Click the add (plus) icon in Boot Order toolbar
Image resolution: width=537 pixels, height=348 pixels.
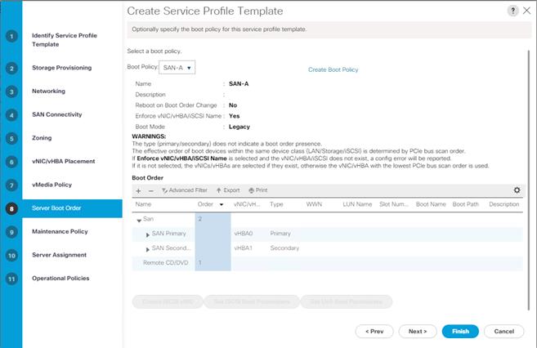(x=138, y=190)
